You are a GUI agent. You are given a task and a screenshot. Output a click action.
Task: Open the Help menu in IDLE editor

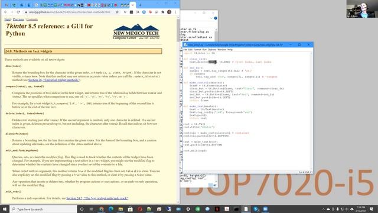230,50
